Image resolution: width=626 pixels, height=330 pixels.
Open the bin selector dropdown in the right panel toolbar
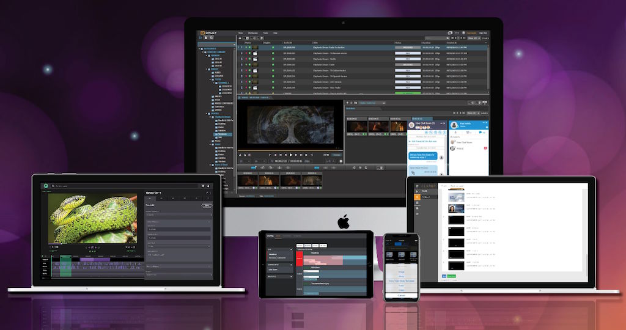click(x=372, y=103)
